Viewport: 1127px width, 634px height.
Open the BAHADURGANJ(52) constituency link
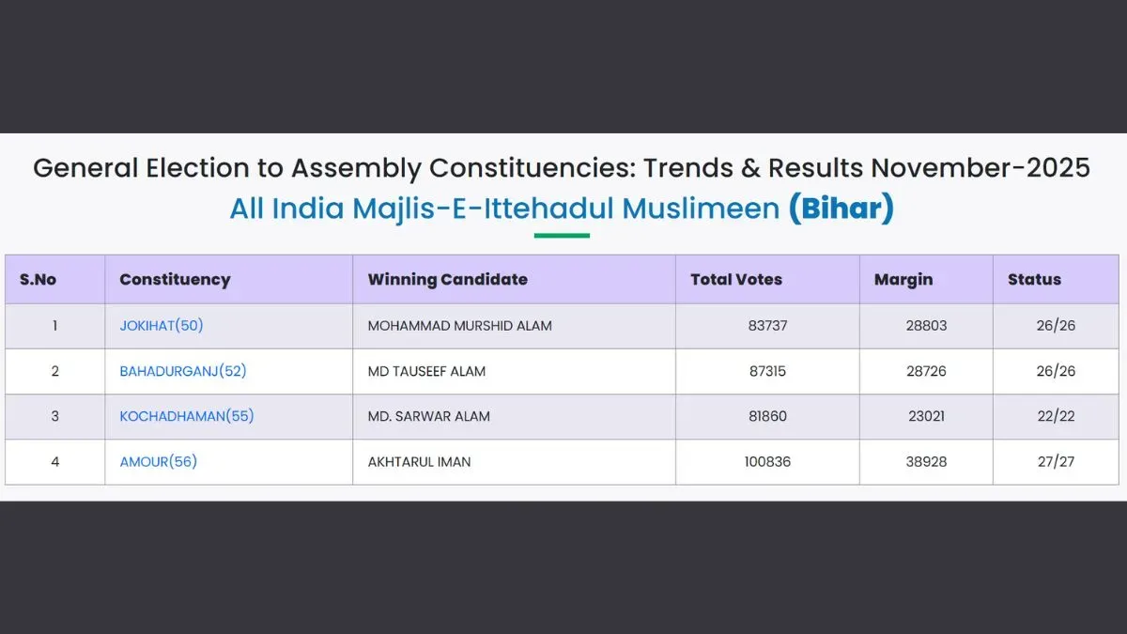pyautogui.click(x=182, y=371)
